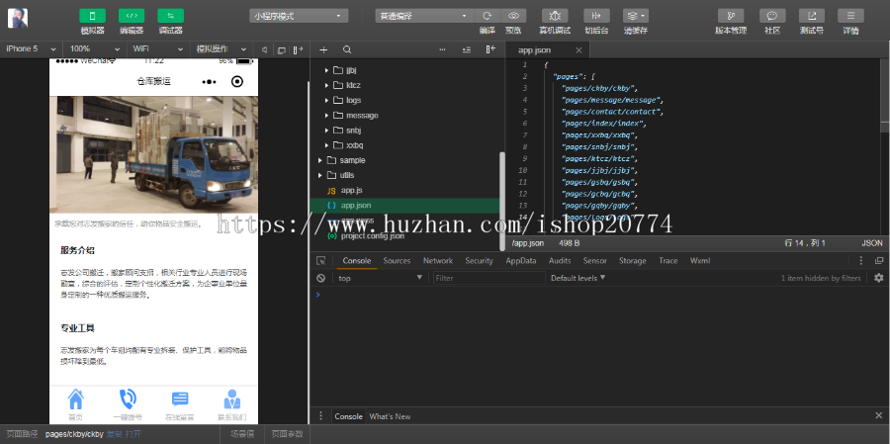Switch to the Security tab
The height and width of the screenshot is (444, 890).
click(x=479, y=261)
